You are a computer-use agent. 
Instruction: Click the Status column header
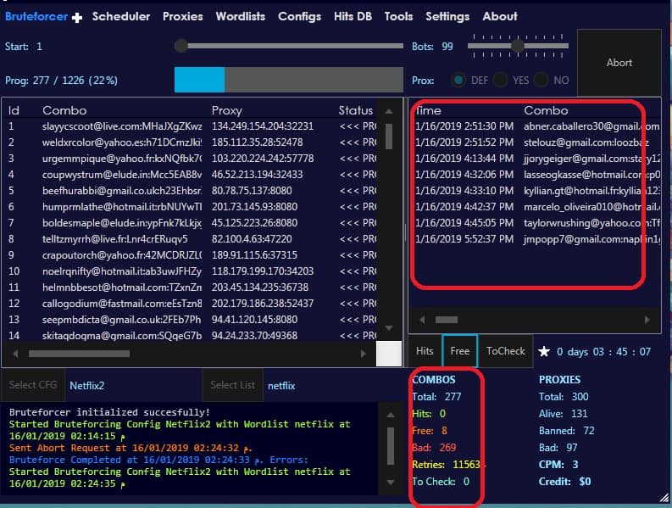coord(356,111)
